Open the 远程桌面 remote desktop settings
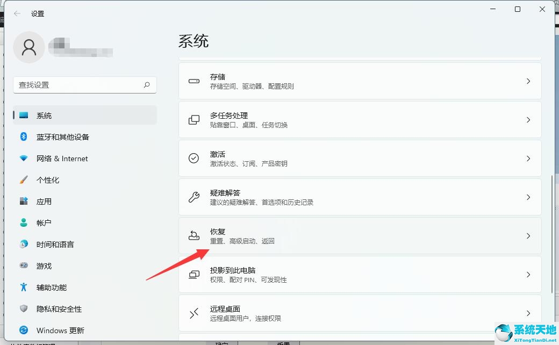The height and width of the screenshot is (345, 559). tap(360, 313)
